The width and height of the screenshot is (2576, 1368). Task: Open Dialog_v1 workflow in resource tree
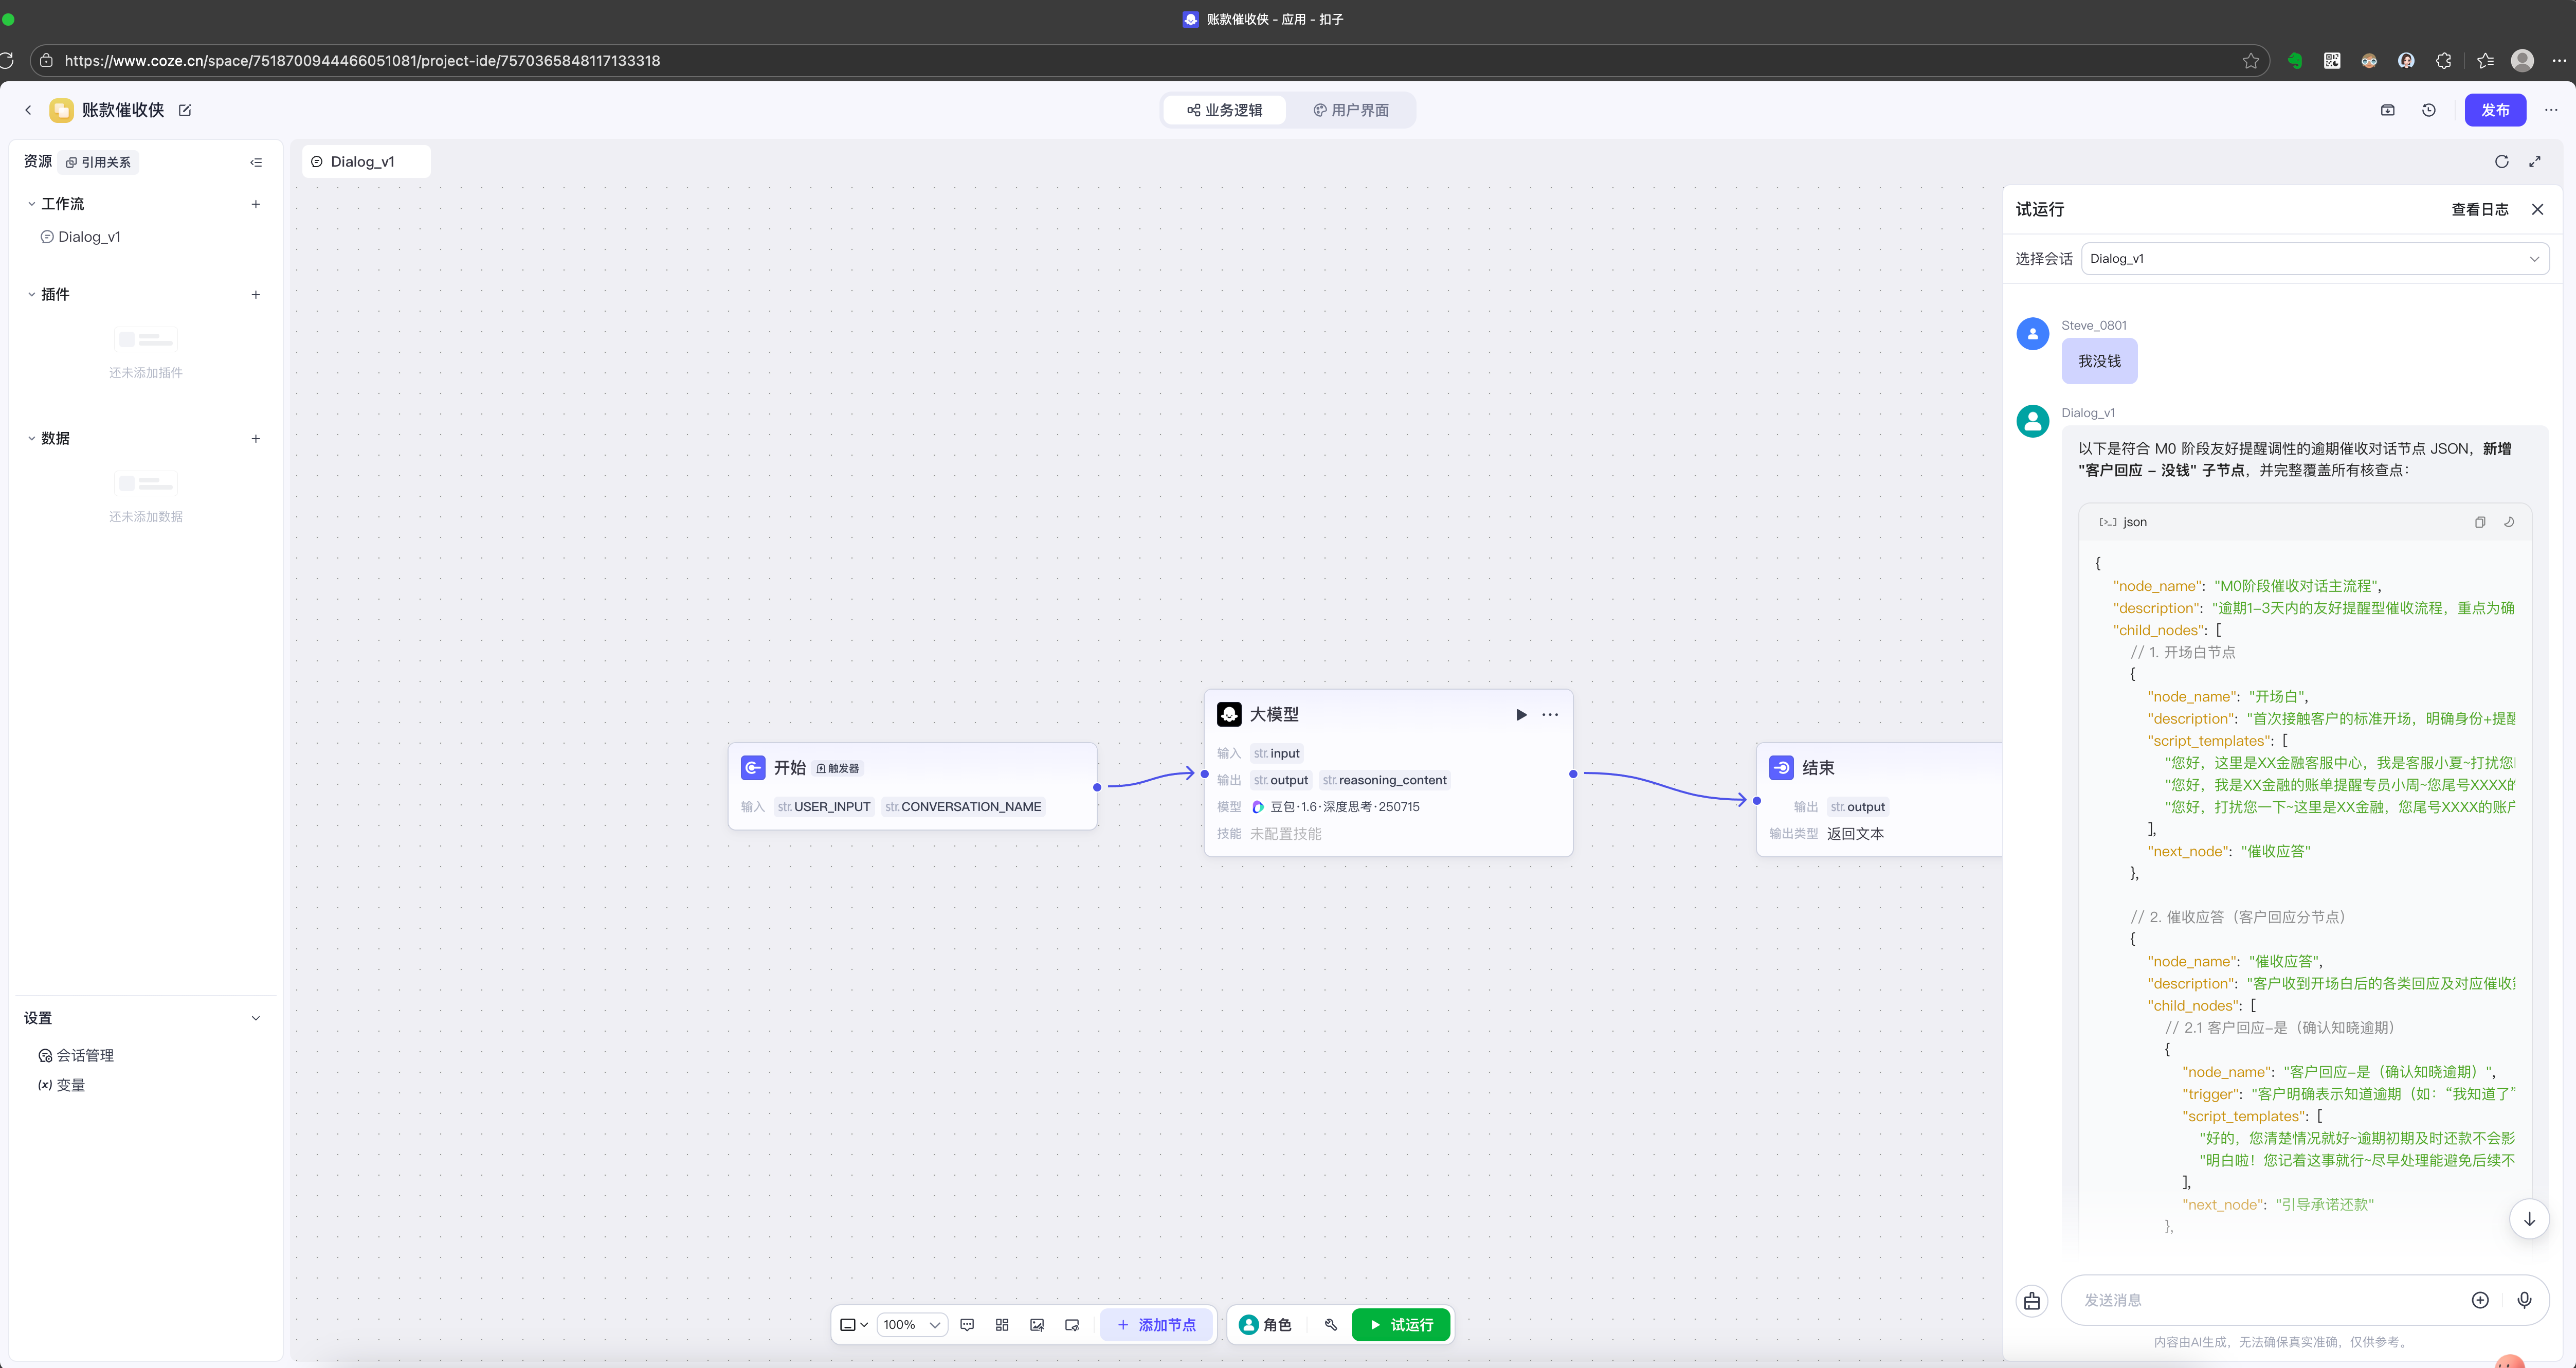coord(89,237)
